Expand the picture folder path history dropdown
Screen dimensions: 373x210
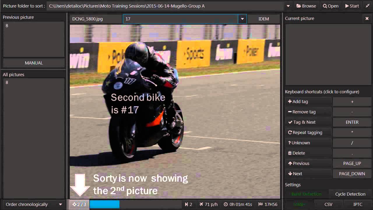pyautogui.click(x=288, y=6)
